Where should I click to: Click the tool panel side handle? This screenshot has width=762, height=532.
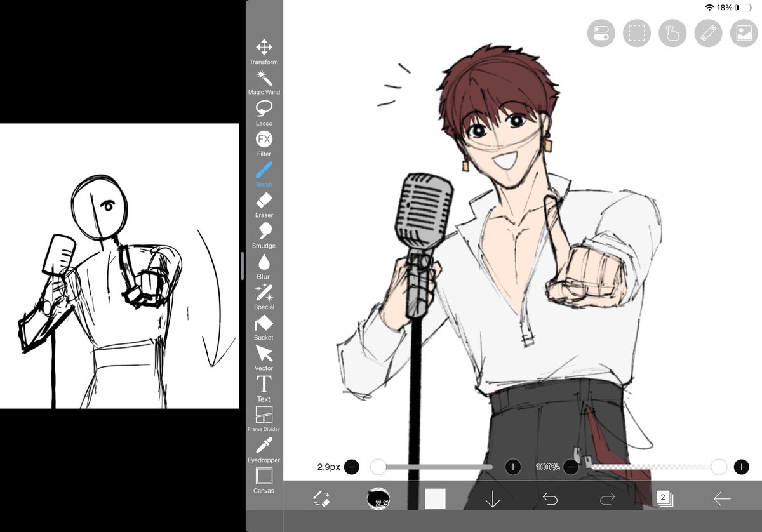(243, 266)
